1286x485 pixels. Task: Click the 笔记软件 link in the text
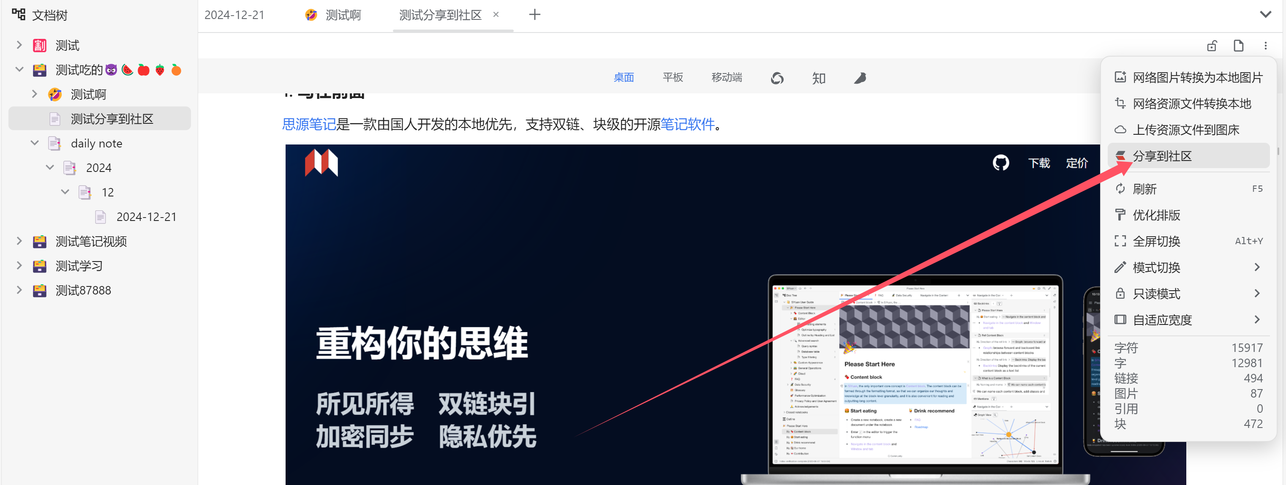point(687,124)
